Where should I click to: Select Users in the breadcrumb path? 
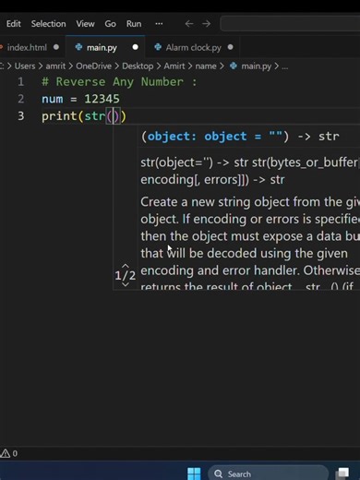[25, 66]
